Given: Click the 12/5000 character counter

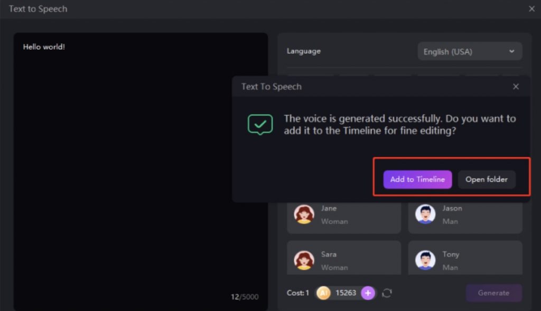Looking at the screenshot, I should pyautogui.click(x=245, y=297).
